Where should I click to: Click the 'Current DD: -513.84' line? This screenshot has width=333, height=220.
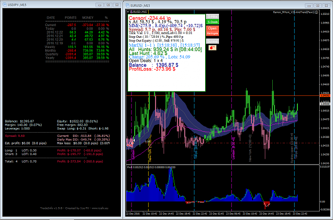[x=84, y=136]
